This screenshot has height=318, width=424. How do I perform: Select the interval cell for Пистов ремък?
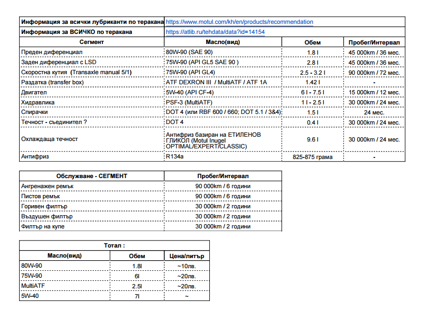(x=223, y=196)
